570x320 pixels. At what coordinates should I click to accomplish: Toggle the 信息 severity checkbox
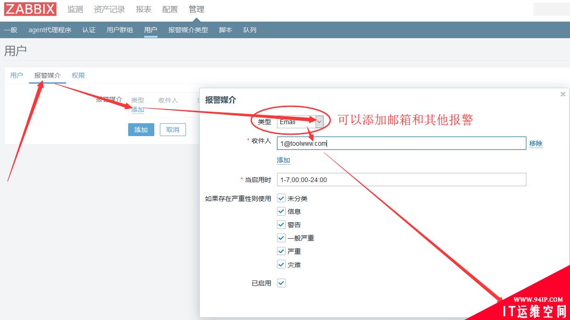(282, 211)
